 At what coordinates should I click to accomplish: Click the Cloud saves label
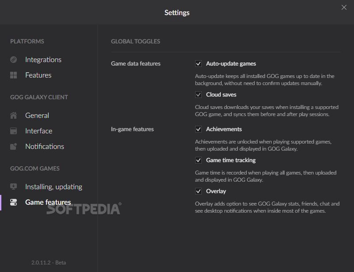coord(221,94)
